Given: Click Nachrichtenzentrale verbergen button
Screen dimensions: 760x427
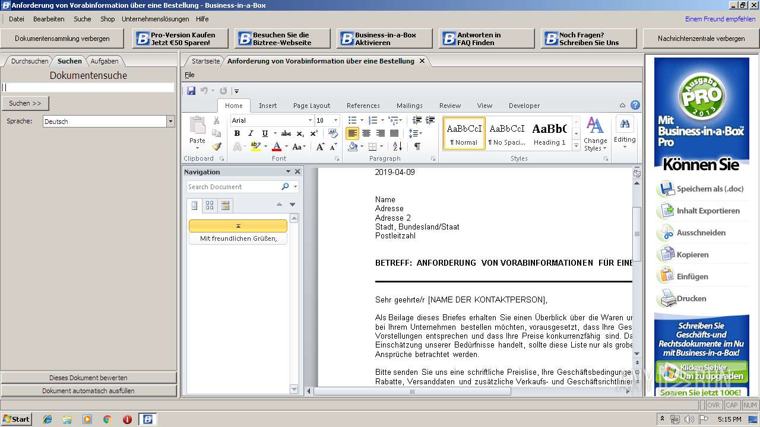Looking at the screenshot, I should click(701, 39).
